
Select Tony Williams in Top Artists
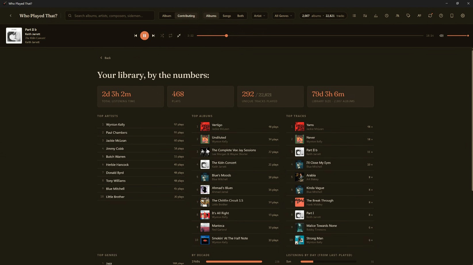141,181
